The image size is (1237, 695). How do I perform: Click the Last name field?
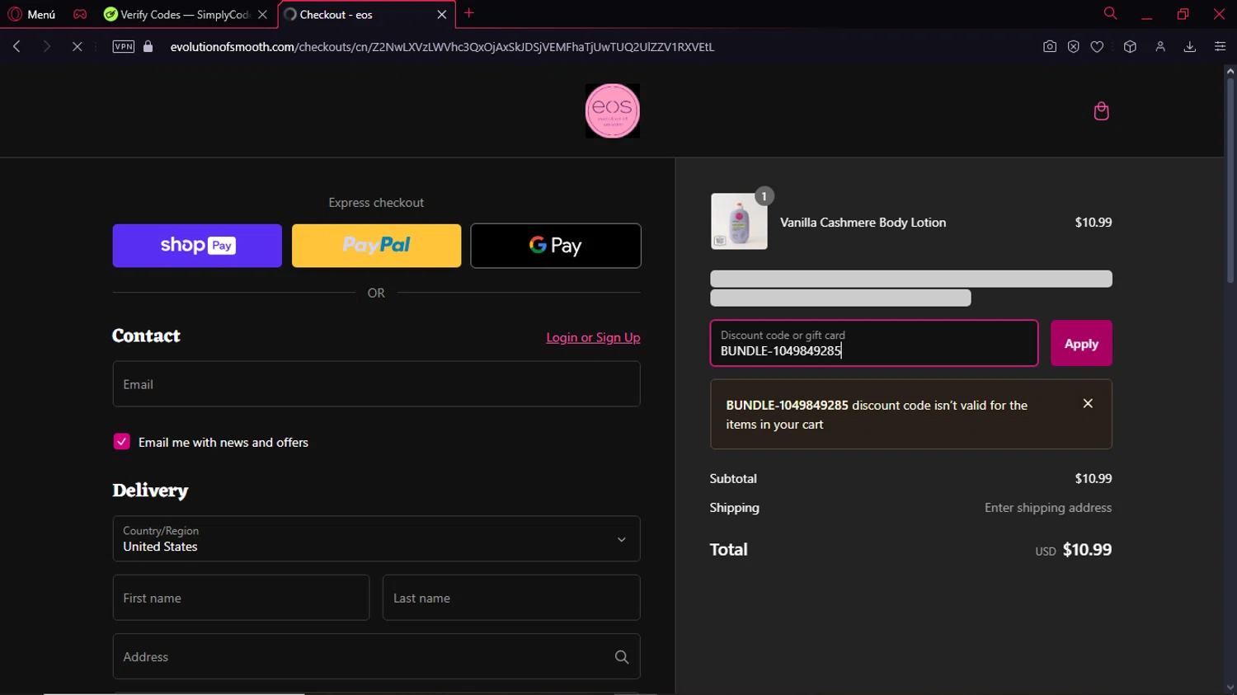click(511, 598)
